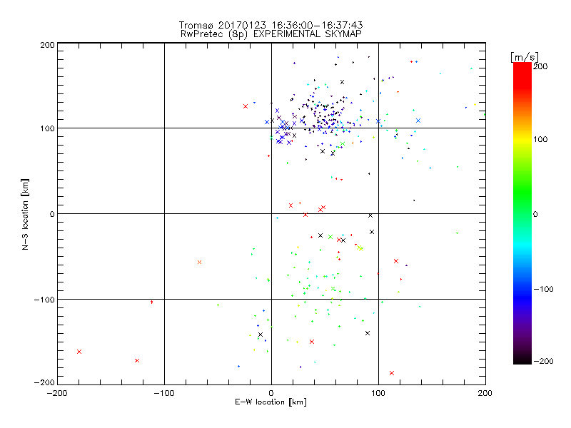This screenshot has width=571, height=428.
Task: Select the '[m/s]' colorbar unit label
Action: pyautogui.click(x=525, y=57)
